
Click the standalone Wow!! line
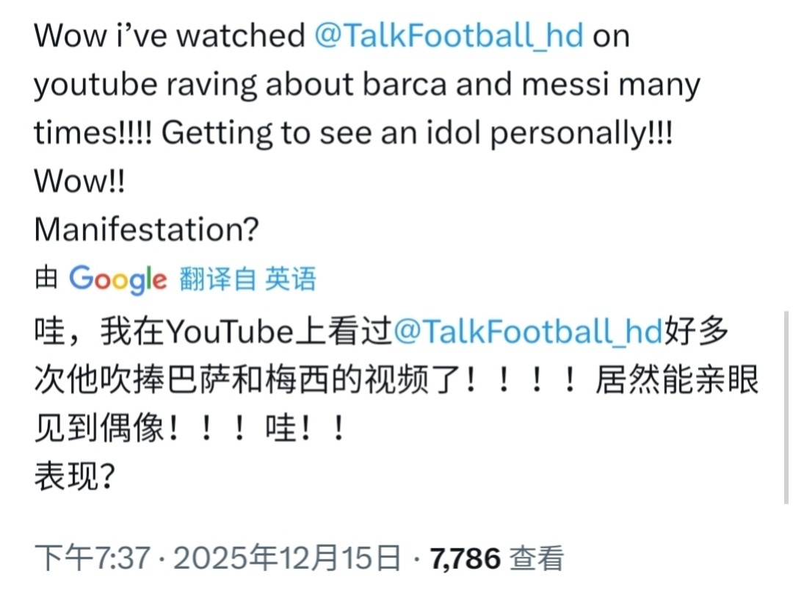[79, 181]
